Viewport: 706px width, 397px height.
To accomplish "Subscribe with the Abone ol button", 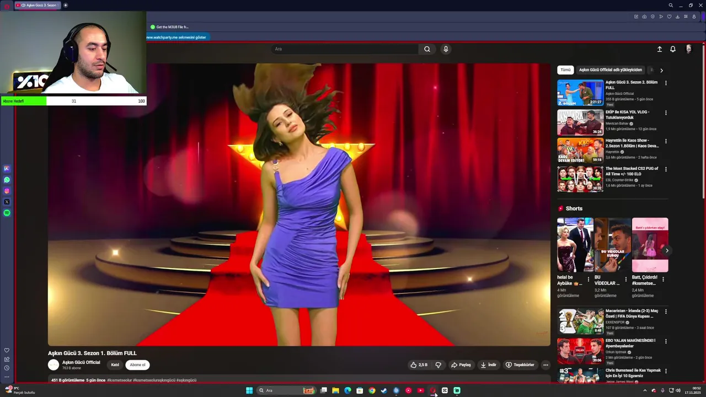I will [x=137, y=364].
